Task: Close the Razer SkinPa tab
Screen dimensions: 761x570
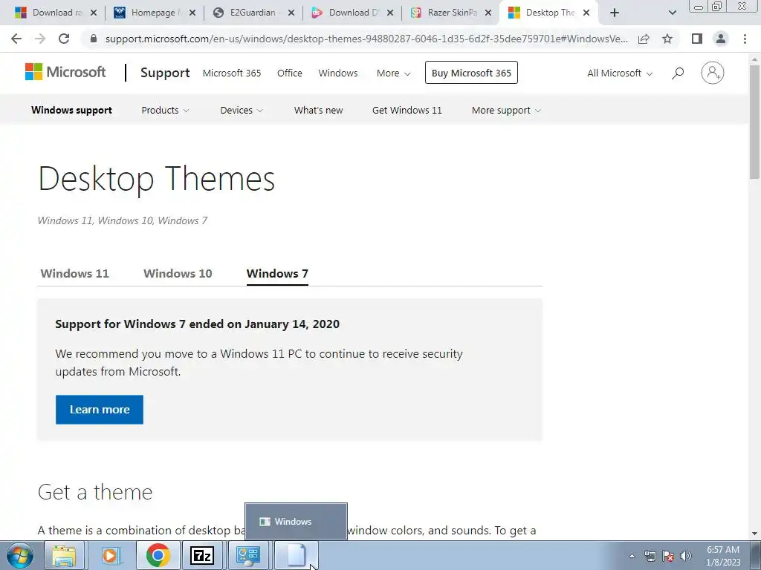Action: [489, 13]
